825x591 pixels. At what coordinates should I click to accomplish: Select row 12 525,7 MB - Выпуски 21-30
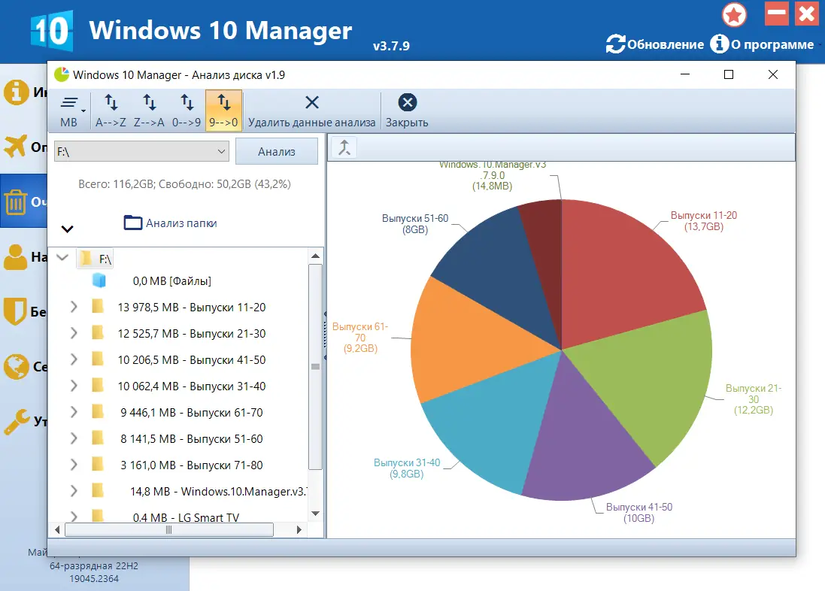[192, 334]
